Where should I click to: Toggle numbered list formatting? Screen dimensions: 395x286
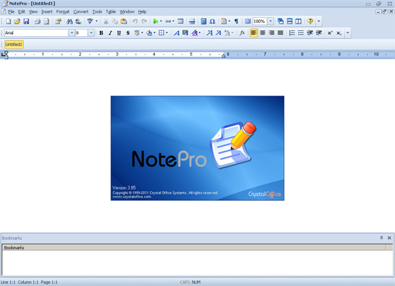click(292, 33)
